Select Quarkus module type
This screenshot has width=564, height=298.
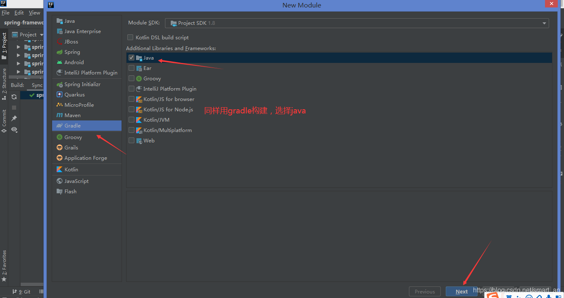pos(87,94)
